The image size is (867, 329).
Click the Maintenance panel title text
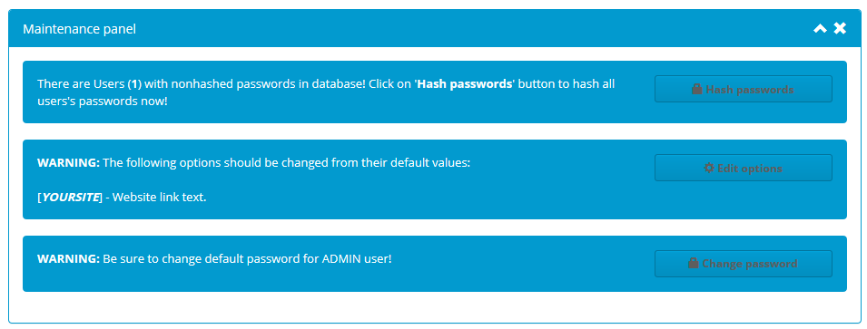coord(79,29)
